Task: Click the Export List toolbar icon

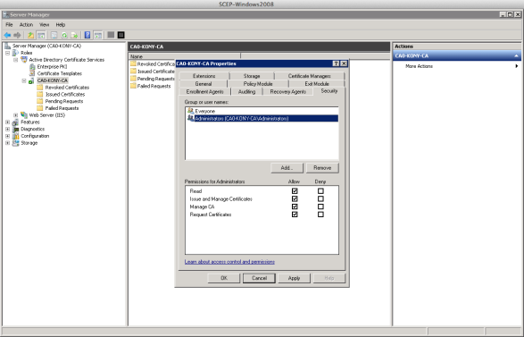Action: click(74, 35)
